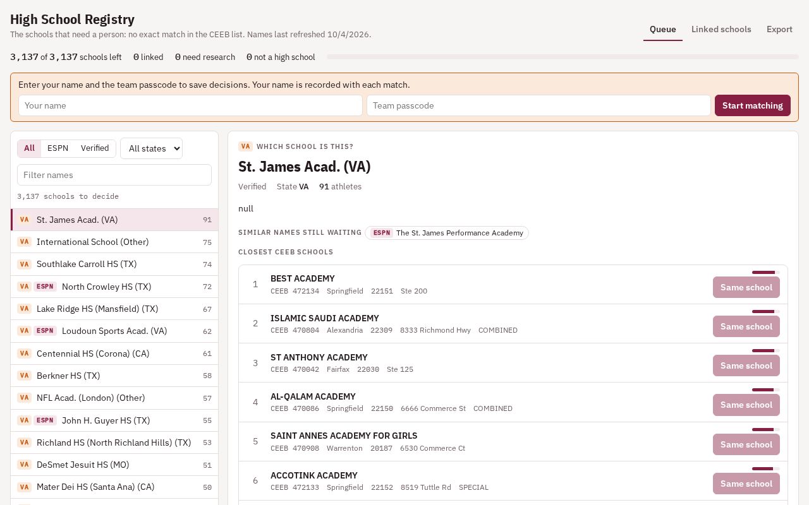Click the "91 athletes" label
Screen dimensions: 809x505
340,187
